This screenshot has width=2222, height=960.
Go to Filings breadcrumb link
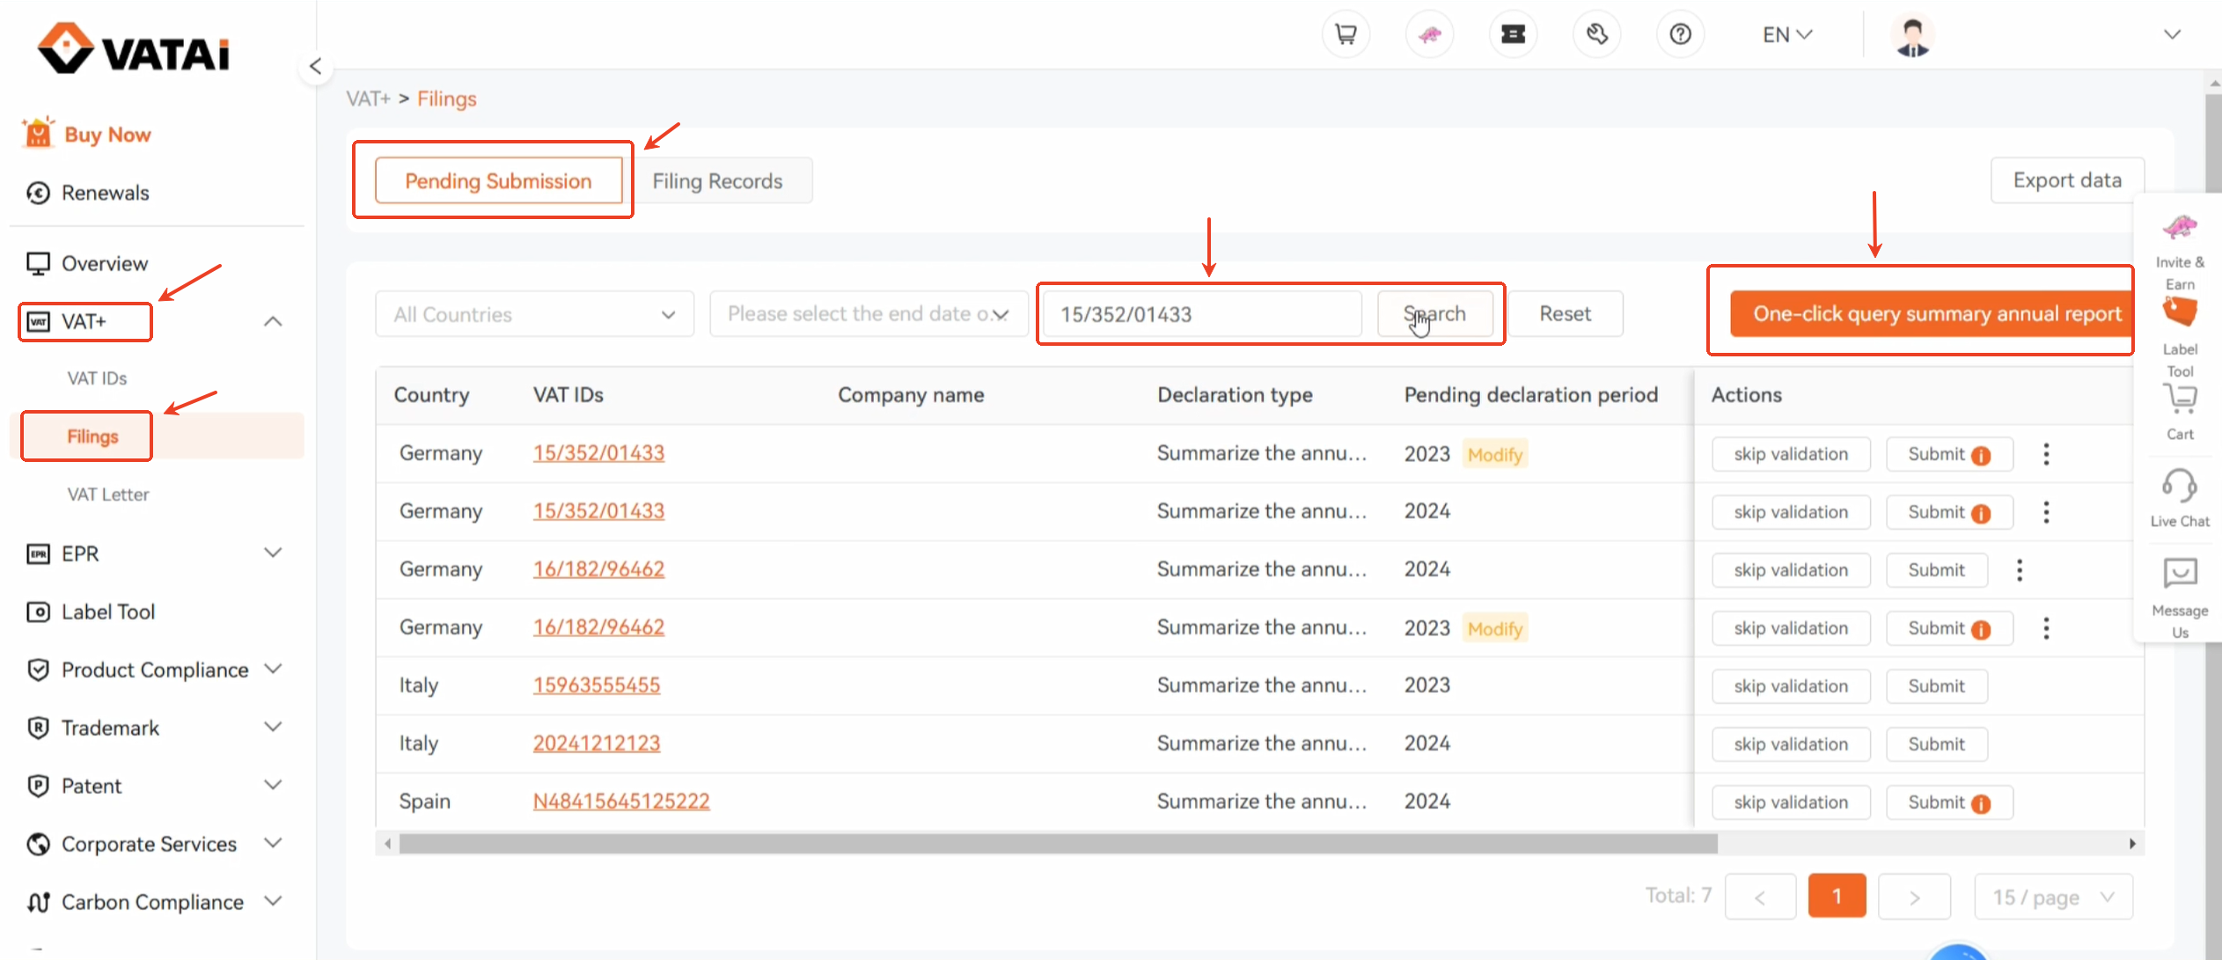pyautogui.click(x=446, y=99)
